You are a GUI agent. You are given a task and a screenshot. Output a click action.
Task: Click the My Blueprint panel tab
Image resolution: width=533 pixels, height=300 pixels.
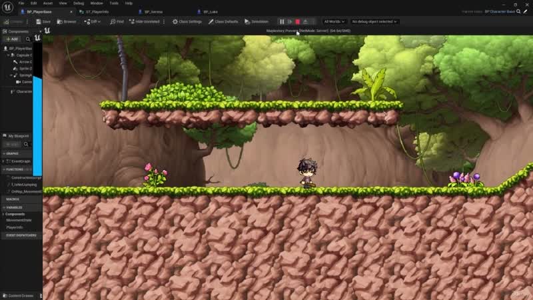tap(16, 136)
